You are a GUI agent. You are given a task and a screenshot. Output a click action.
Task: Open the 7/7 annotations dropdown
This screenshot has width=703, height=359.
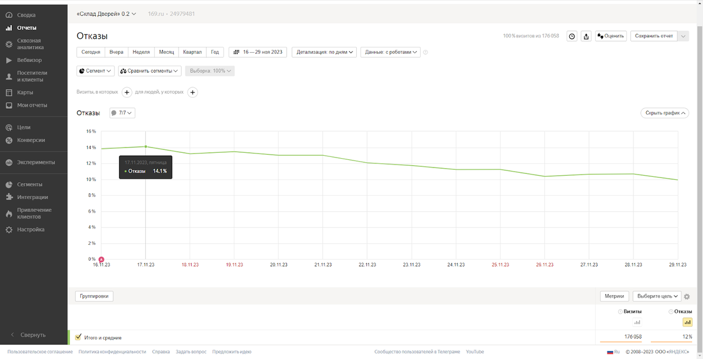click(x=122, y=112)
